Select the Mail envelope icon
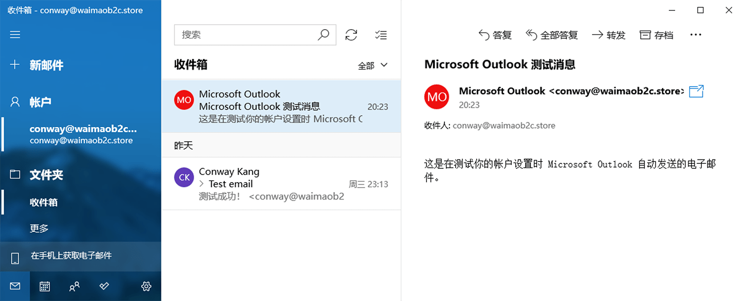Screen dimensions: 743x301 pos(15,286)
